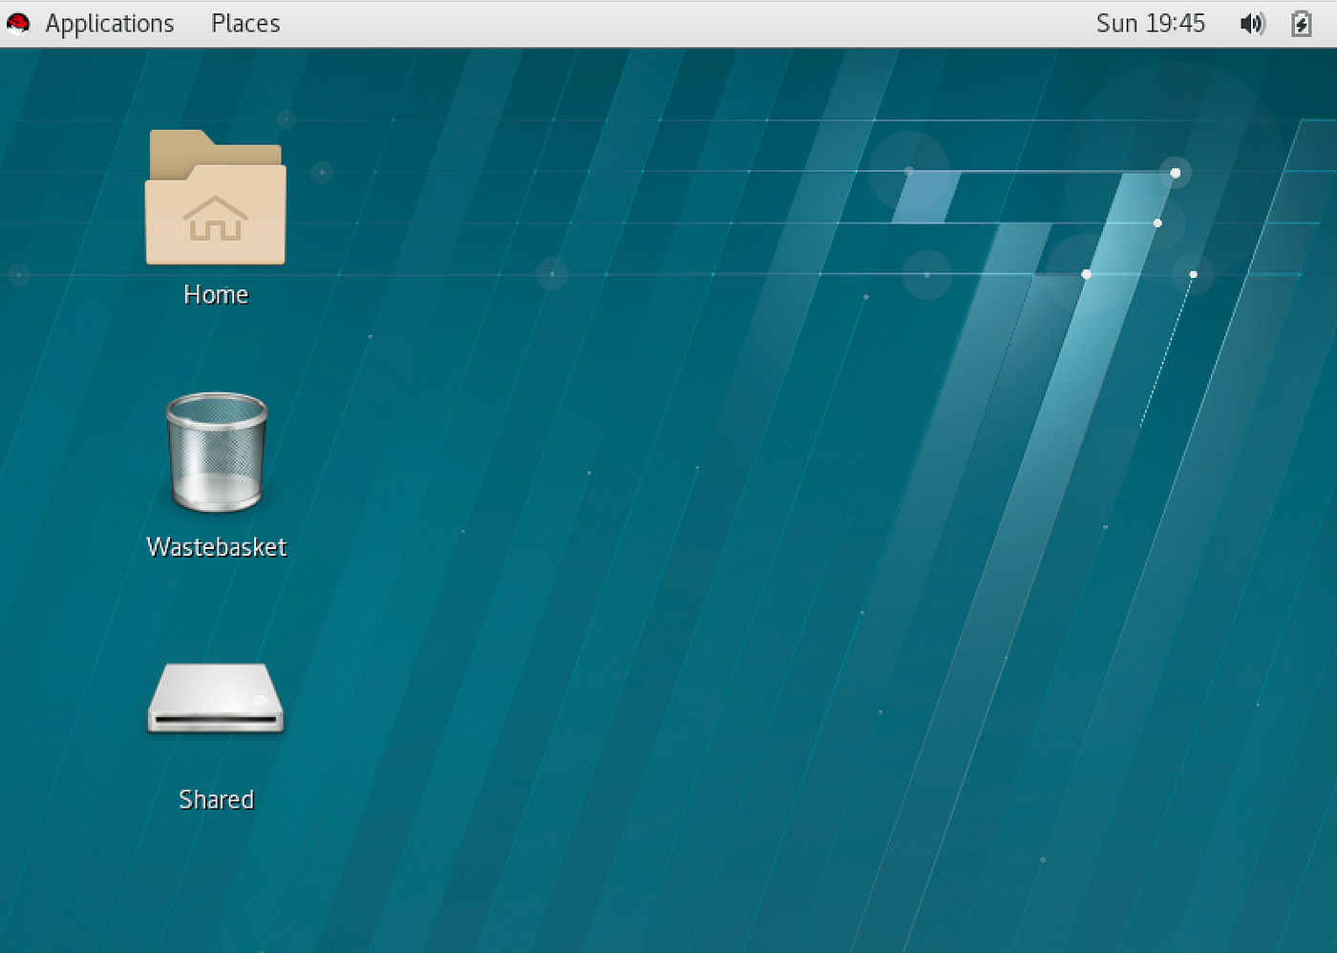The height and width of the screenshot is (953, 1337).
Task: Click the clock showing Sun 19:45
Action: (x=1151, y=23)
